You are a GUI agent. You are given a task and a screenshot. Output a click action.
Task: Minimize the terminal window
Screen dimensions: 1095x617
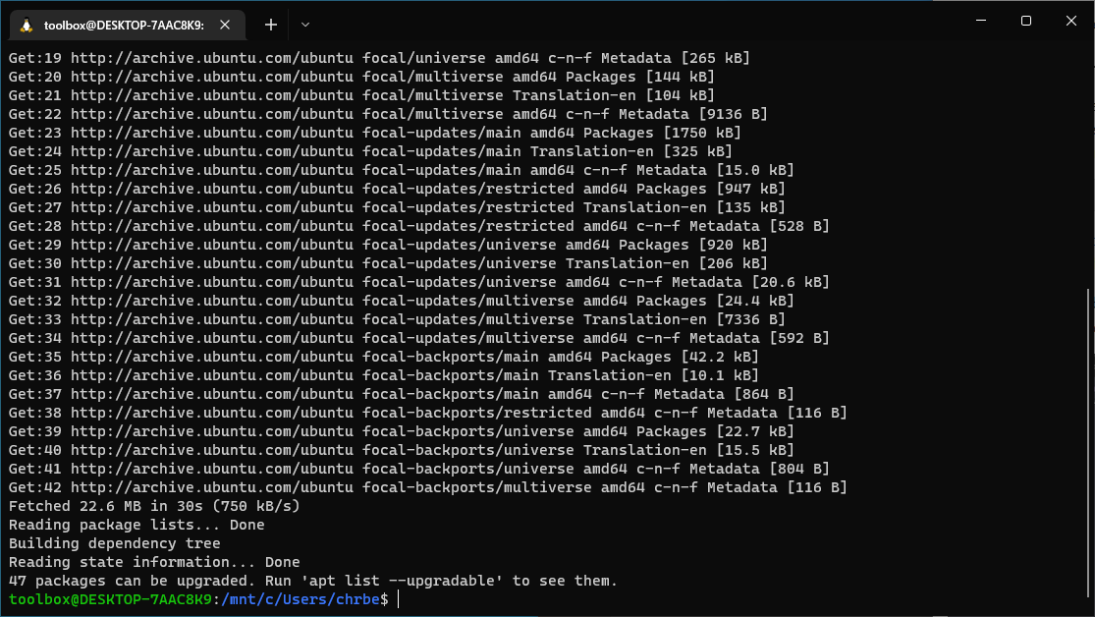(x=980, y=21)
